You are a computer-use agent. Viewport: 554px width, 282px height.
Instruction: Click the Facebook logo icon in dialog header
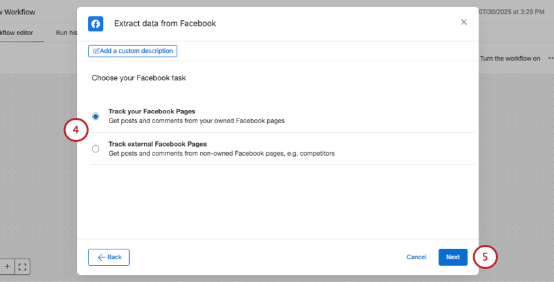pos(95,23)
